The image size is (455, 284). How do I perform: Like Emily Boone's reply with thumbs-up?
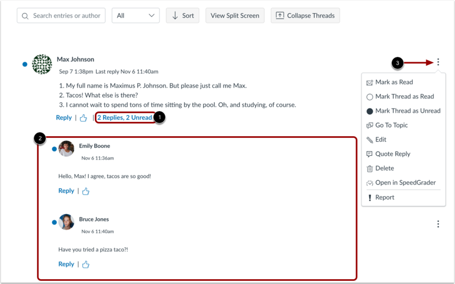pyautogui.click(x=86, y=191)
